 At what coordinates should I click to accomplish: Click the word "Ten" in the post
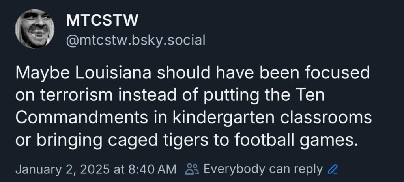pos(312,96)
